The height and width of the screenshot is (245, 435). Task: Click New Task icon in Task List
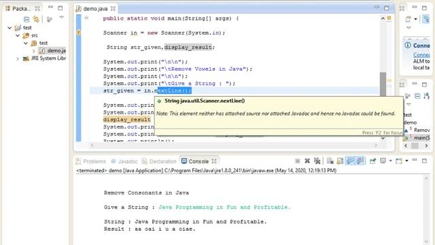tap(408, 19)
